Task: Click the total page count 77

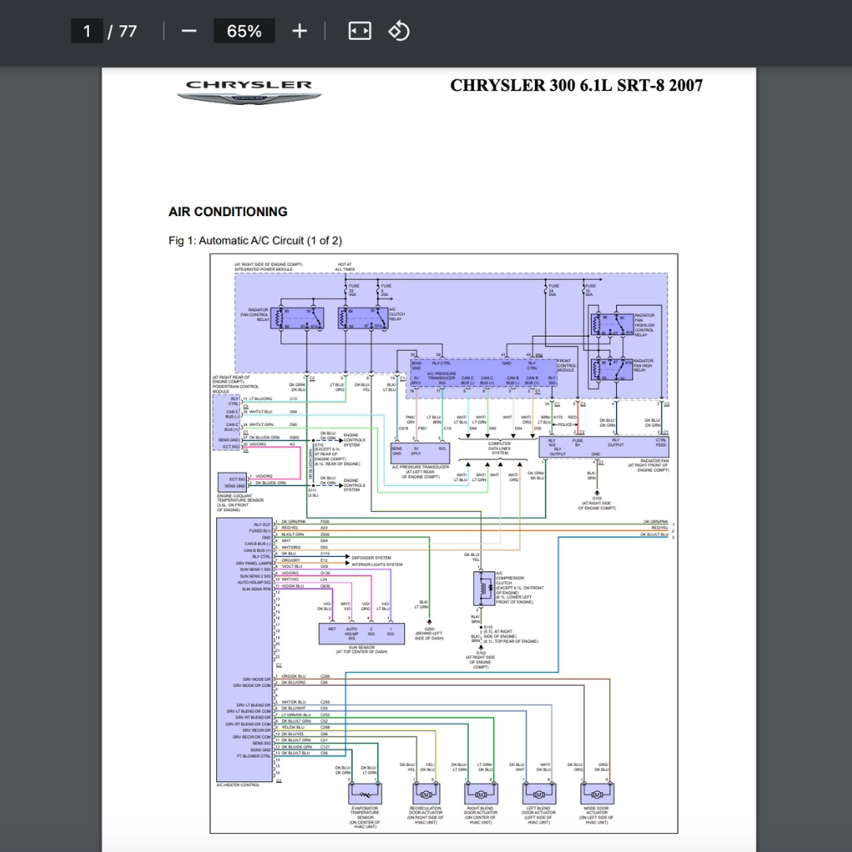Action: tap(128, 31)
